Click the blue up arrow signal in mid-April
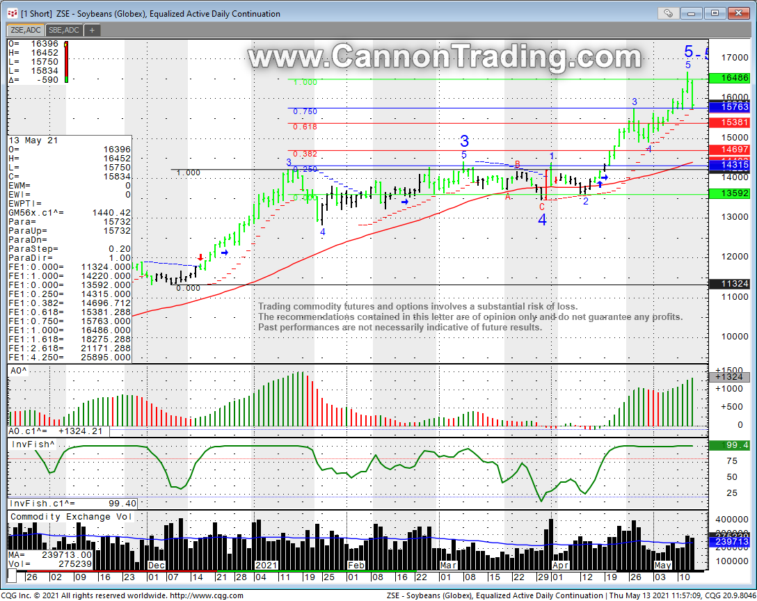 point(600,184)
